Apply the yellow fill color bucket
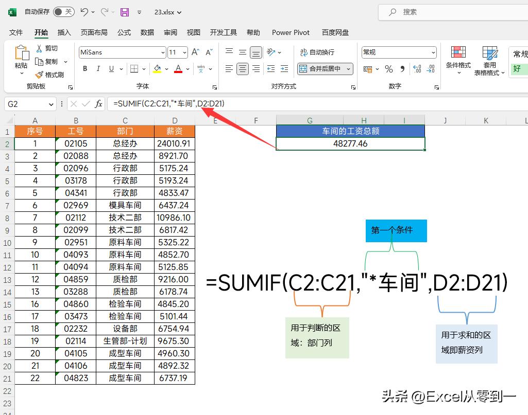The height and width of the screenshot is (415, 528). coord(157,69)
